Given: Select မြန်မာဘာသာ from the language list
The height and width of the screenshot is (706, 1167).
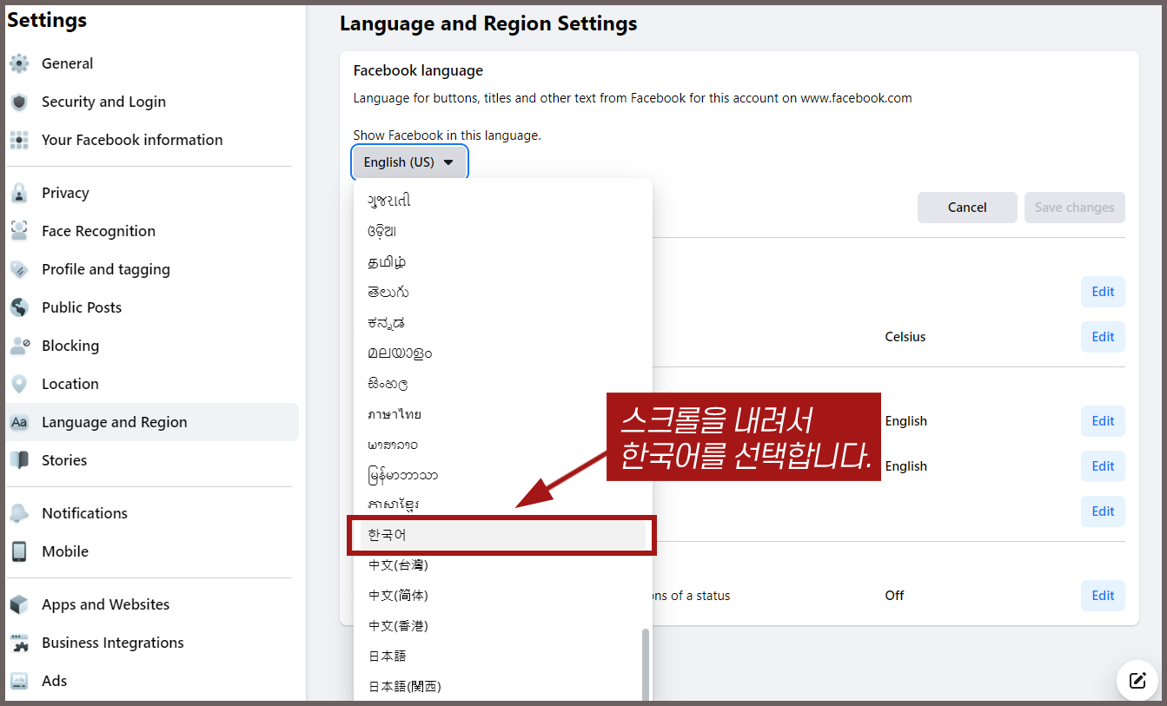Looking at the screenshot, I should tap(501, 474).
